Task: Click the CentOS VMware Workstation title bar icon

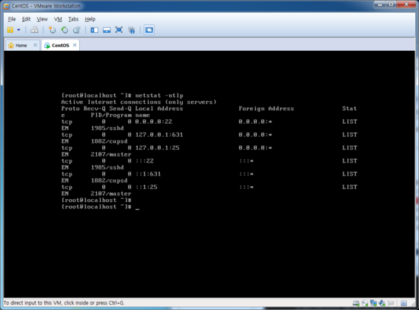Action: 6,6
